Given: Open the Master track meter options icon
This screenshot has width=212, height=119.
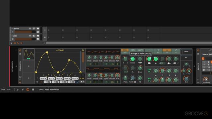Looking at the screenshot, I should click(38, 39).
